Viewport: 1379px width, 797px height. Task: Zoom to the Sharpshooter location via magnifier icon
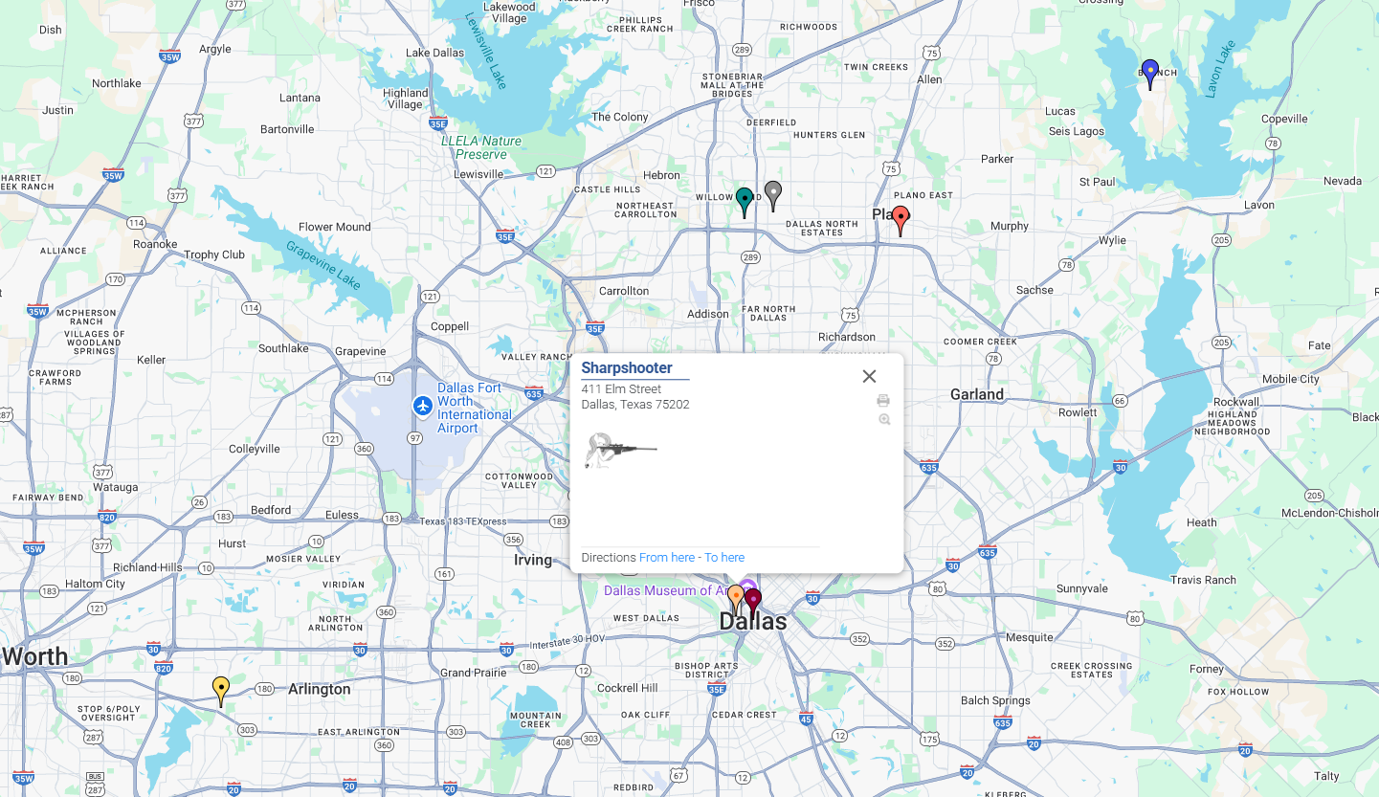coord(884,419)
